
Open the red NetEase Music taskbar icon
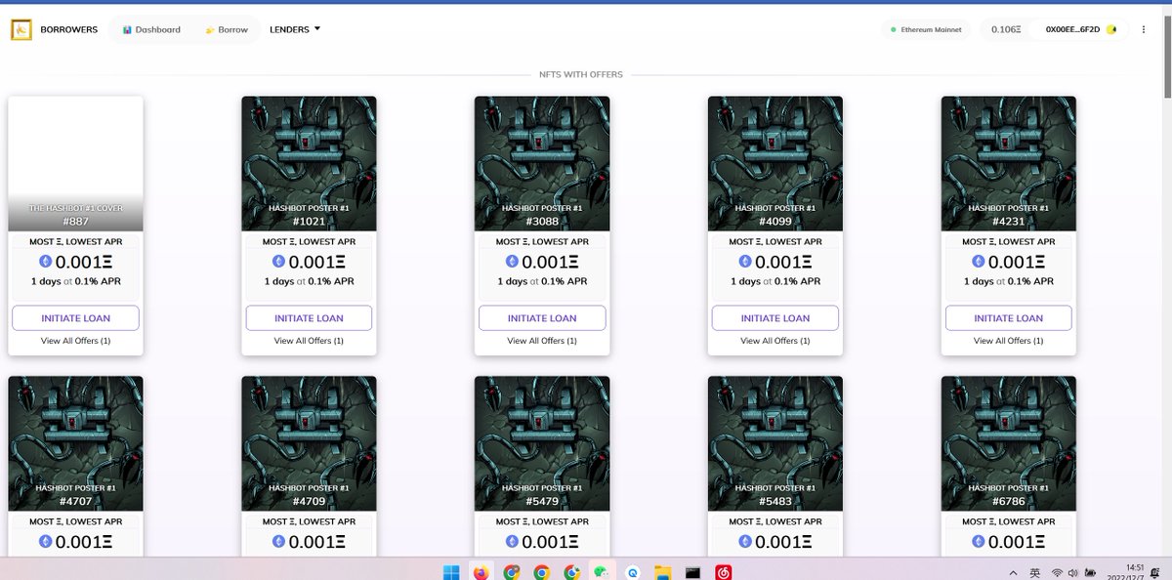tap(723, 572)
